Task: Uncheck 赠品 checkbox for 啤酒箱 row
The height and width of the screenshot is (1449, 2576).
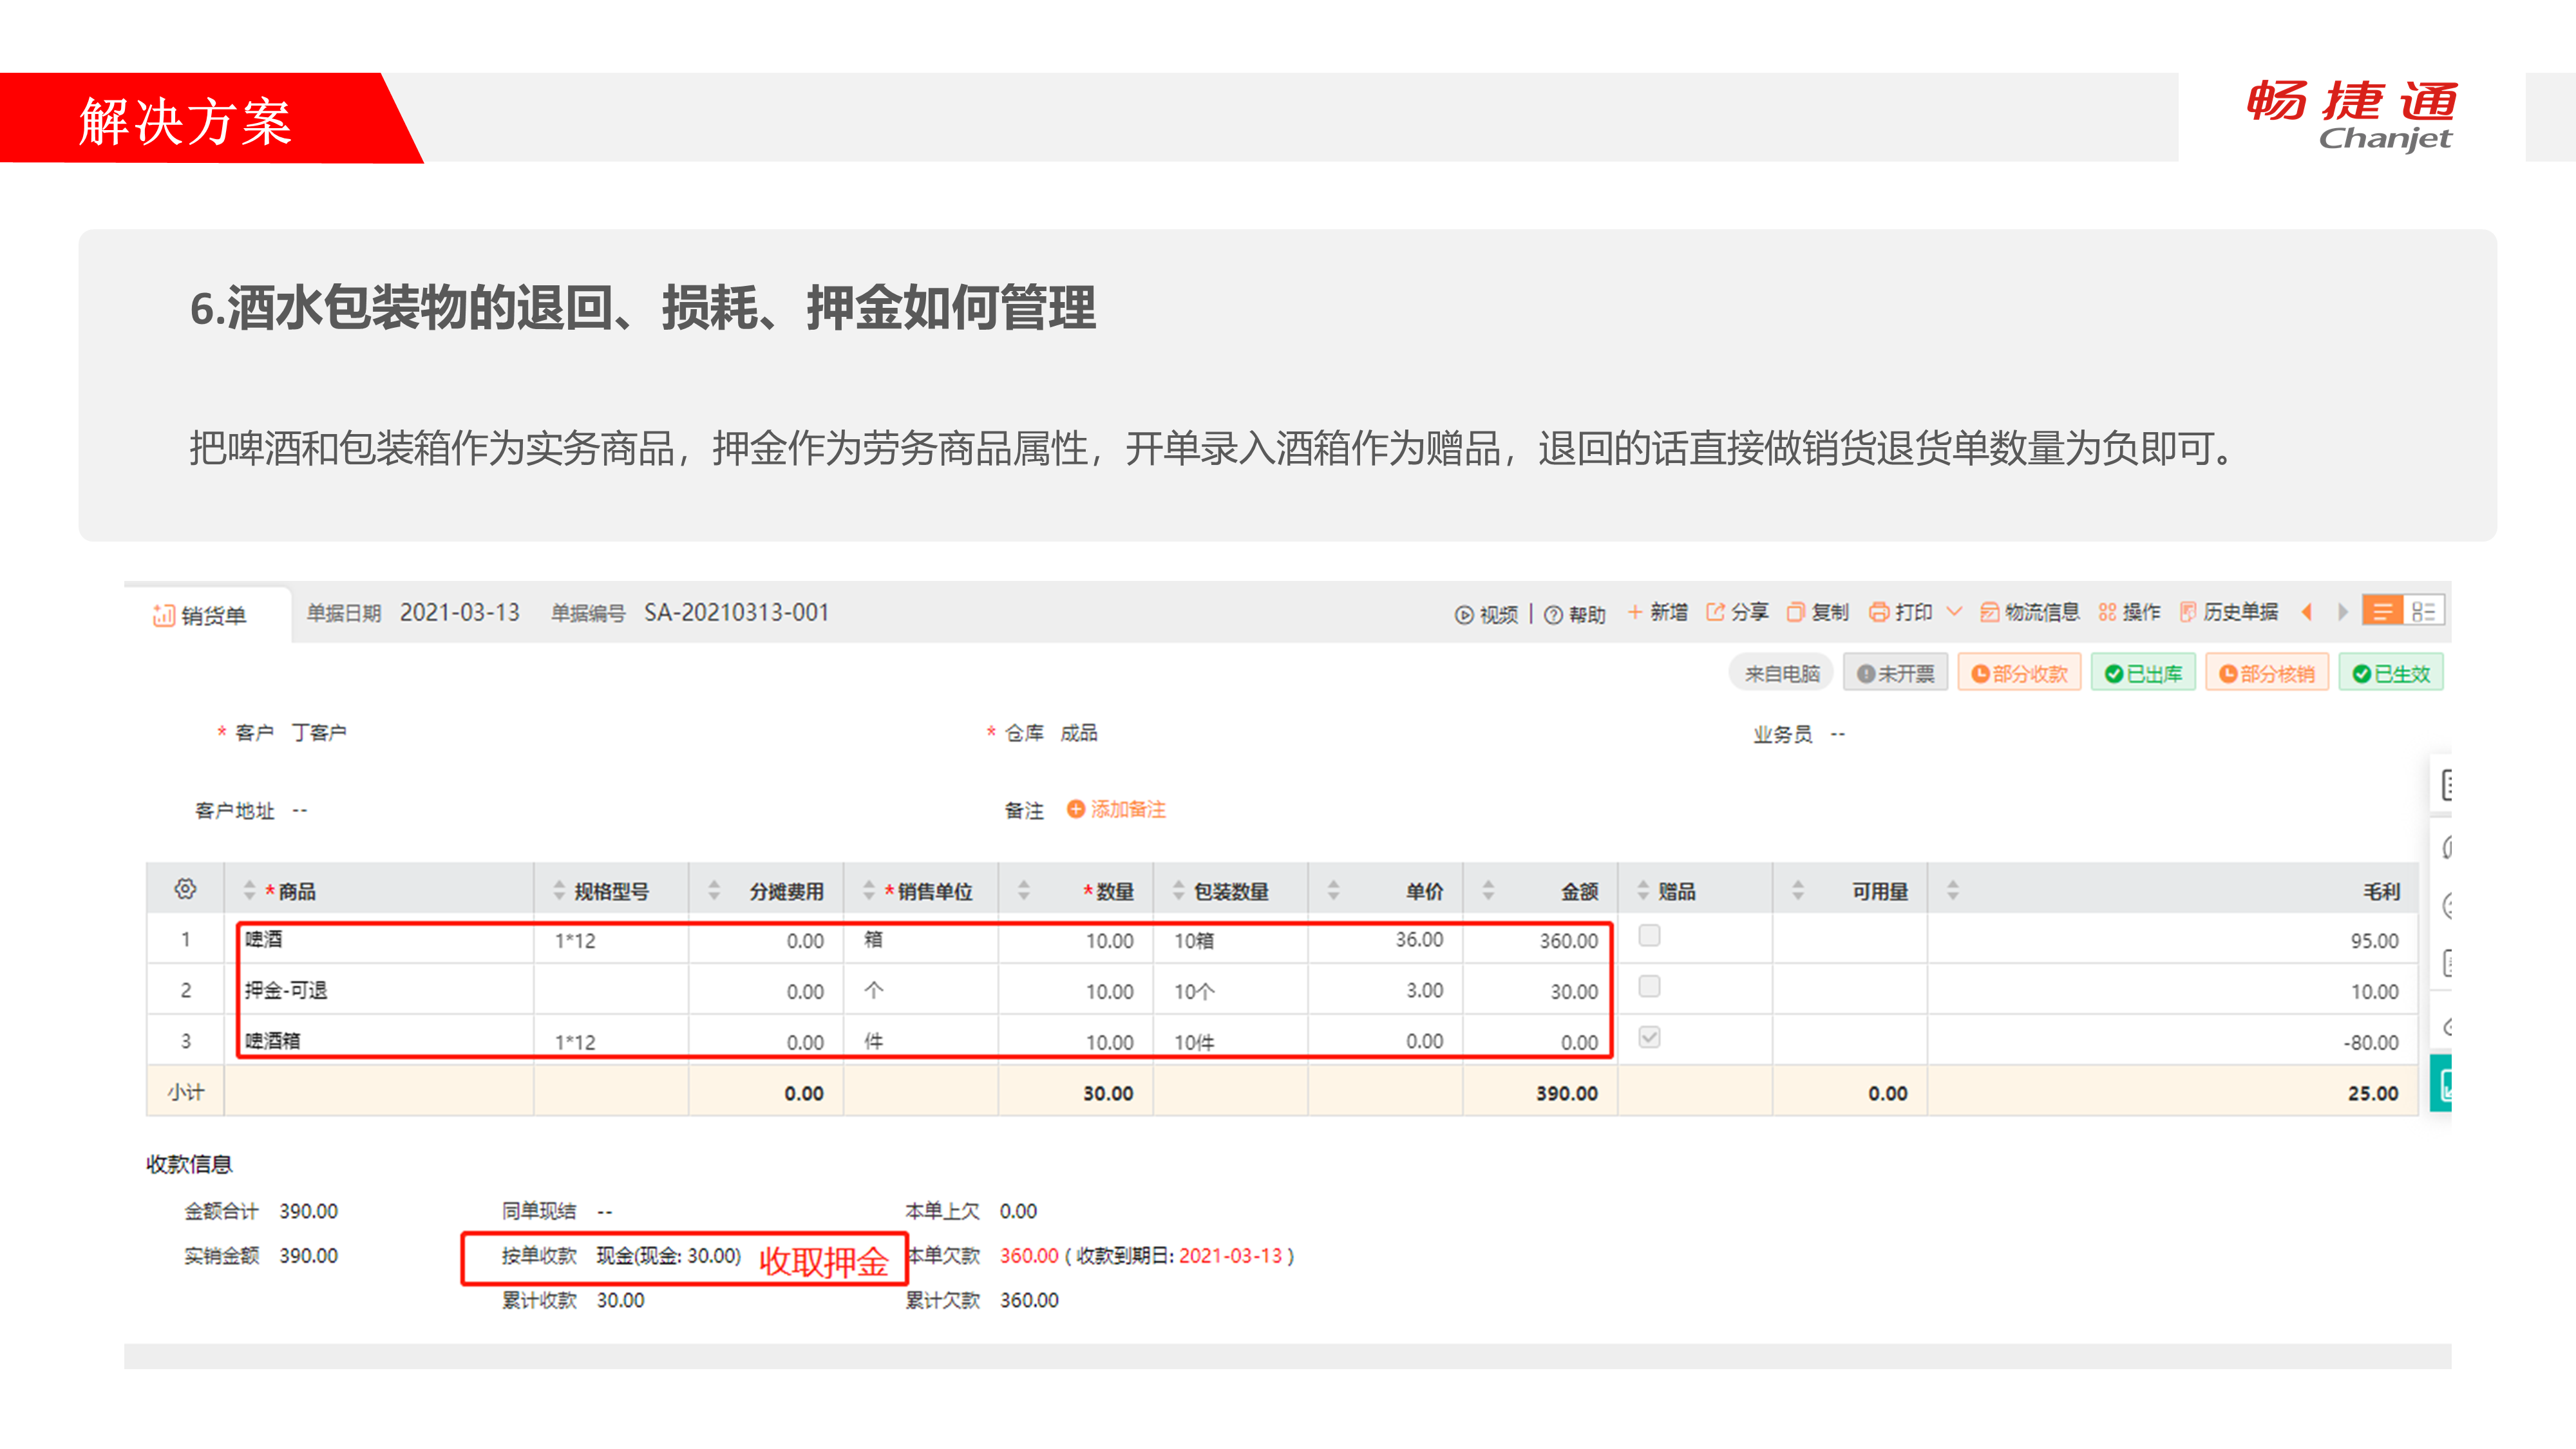Action: (x=1649, y=1038)
